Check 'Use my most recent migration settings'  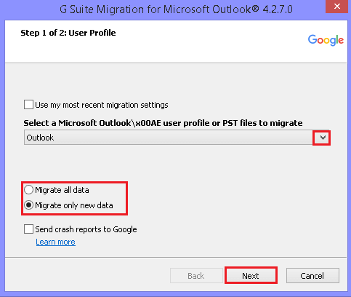(28, 105)
